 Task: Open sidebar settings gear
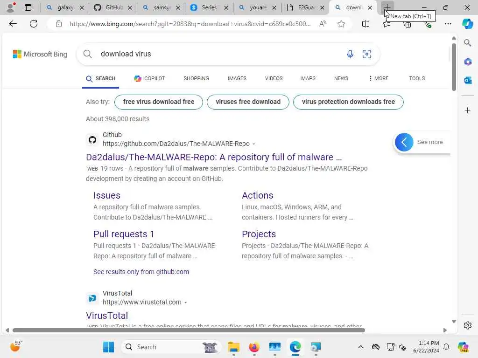(468, 325)
